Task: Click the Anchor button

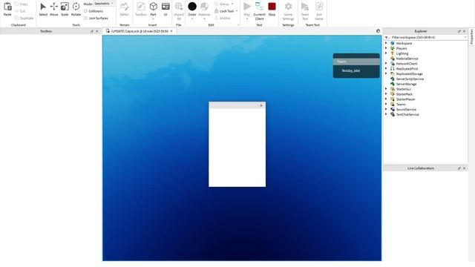Action: pos(223,18)
